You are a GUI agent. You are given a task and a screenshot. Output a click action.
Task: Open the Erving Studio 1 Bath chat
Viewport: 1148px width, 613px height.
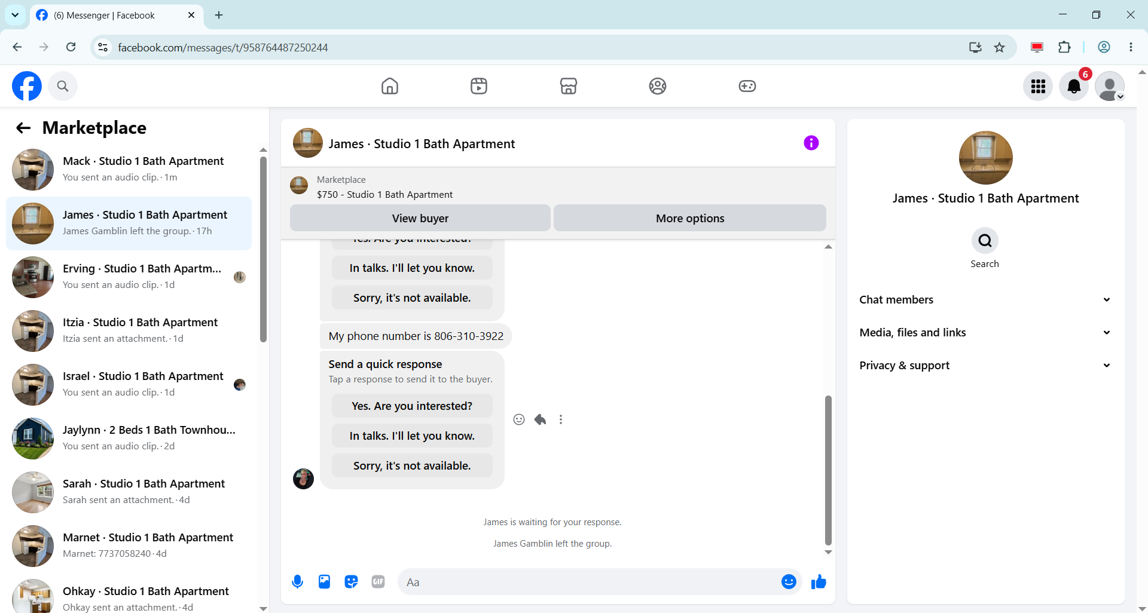click(x=129, y=277)
